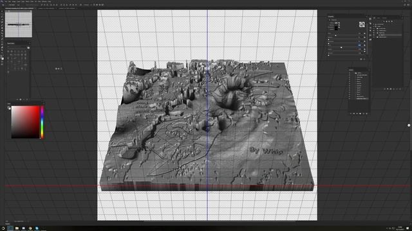This screenshot has height=231, width=412.
Task: Open the Window menu
Action: tap(44, 1)
